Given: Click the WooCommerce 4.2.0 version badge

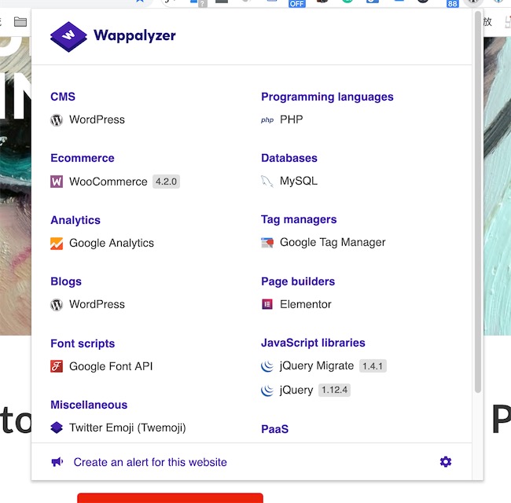Looking at the screenshot, I should tap(166, 182).
